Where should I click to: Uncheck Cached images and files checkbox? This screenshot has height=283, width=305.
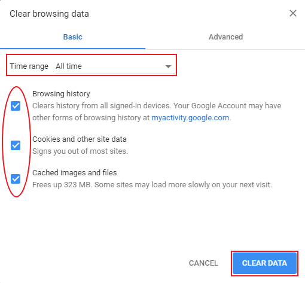coord(16,178)
